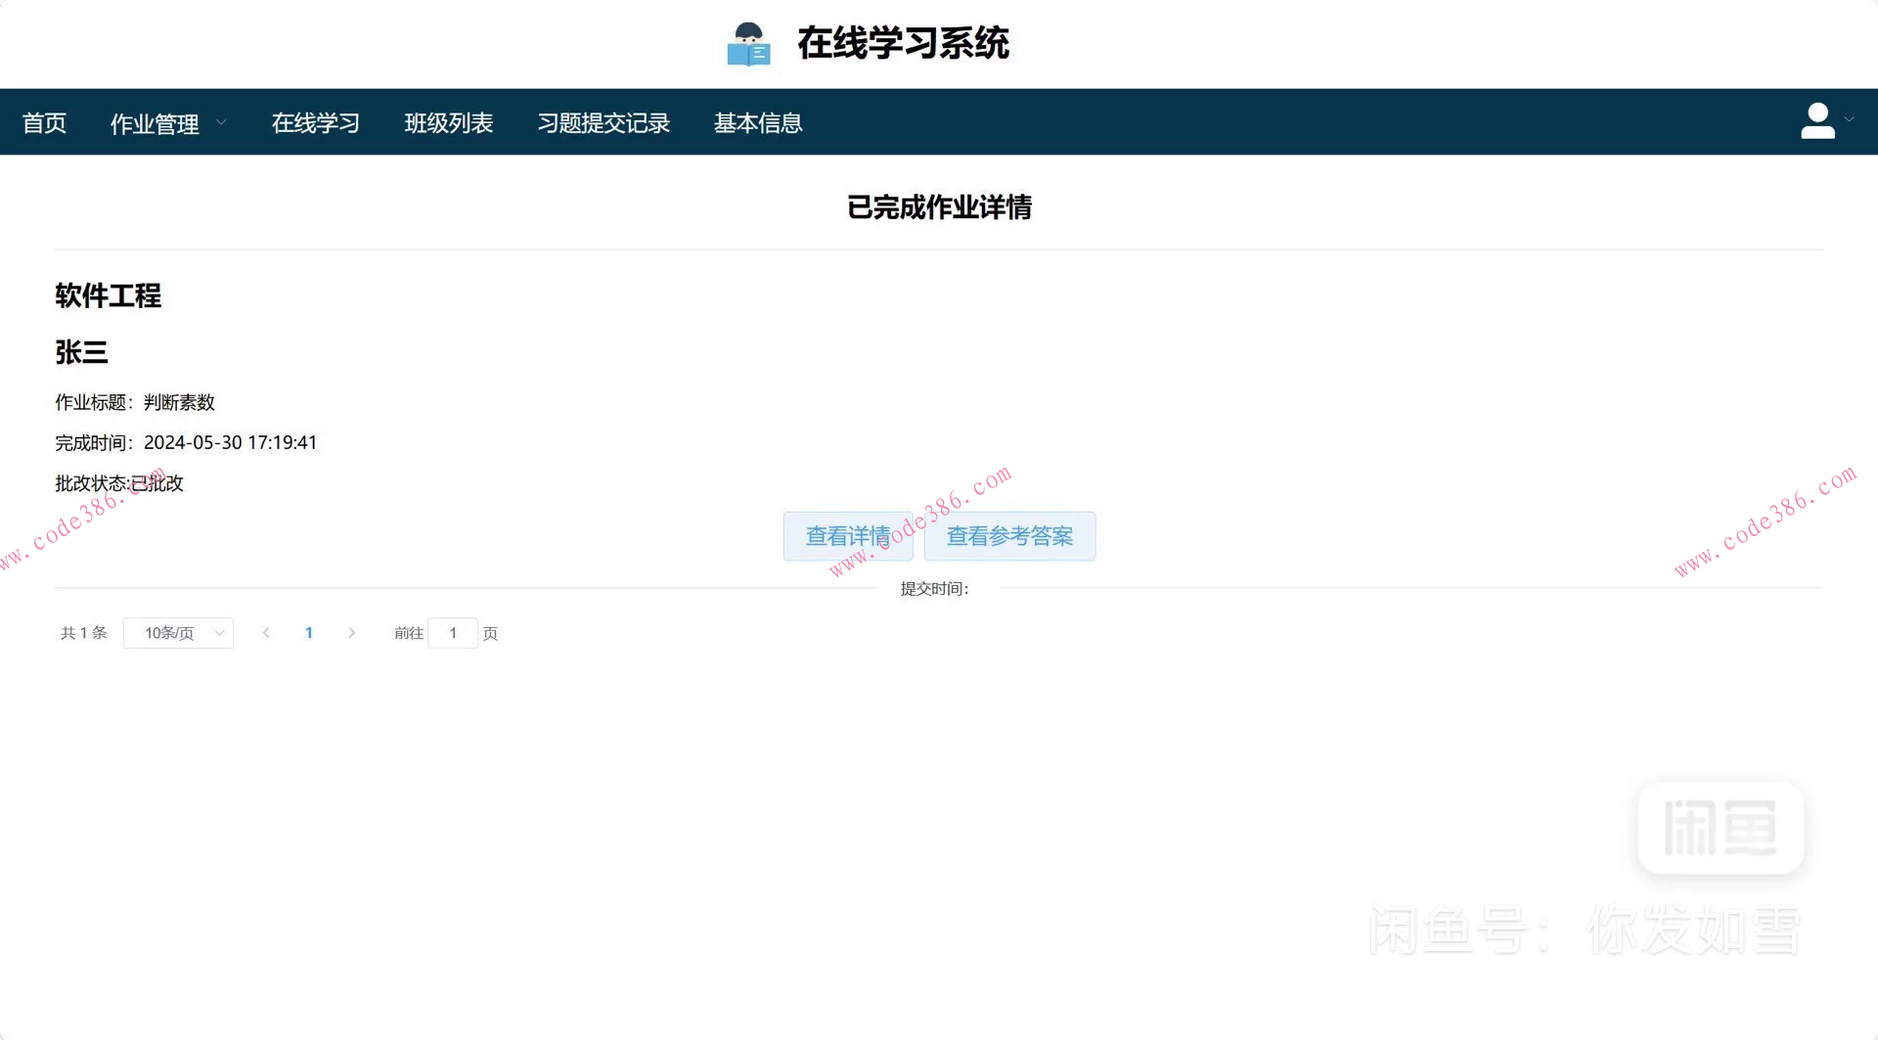Image resolution: width=1878 pixels, height=1040 pixels.
Task: Expand the 作业管理 dropdown chevron
Action: click(221, 123)
